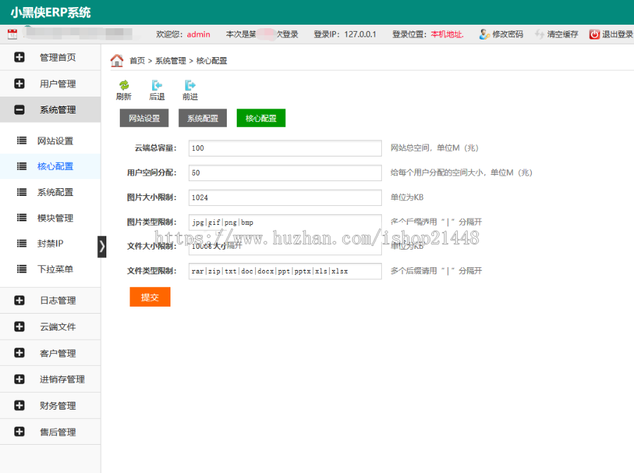Click 用户管理 label in sidebar
Viewport: 634px width, 473px height.
click(58, 84)
